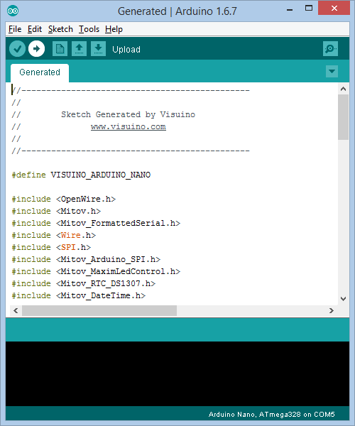Click the OpenWire.h include line

[x=64, y=199]
